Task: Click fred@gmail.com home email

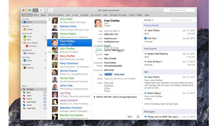Action: pyautogui.click(x=112, y=42)
